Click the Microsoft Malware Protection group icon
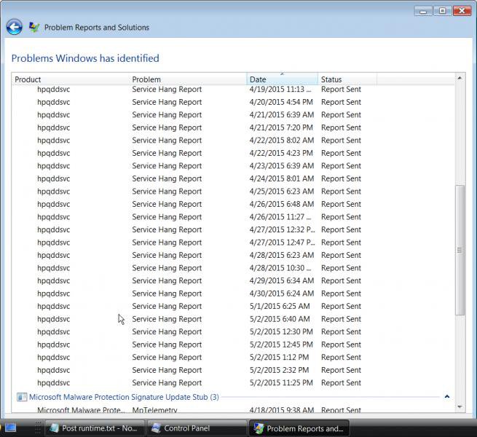477x437 pixels. (x=22, y=397)
